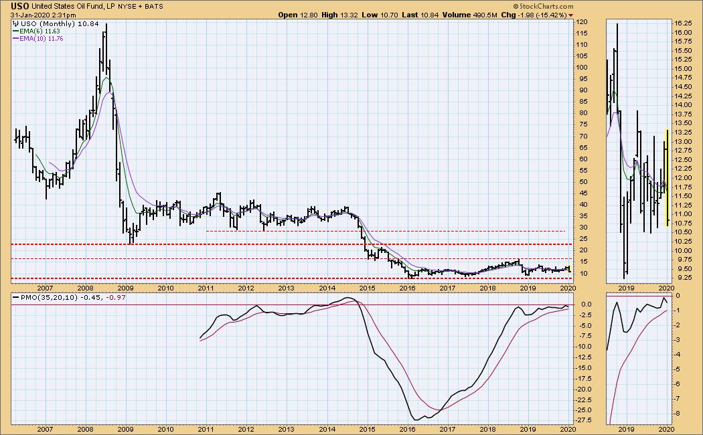Click the bar-chart icon before USO (Monthly)
The image size is (703, 435).
[x=15, y=23]
